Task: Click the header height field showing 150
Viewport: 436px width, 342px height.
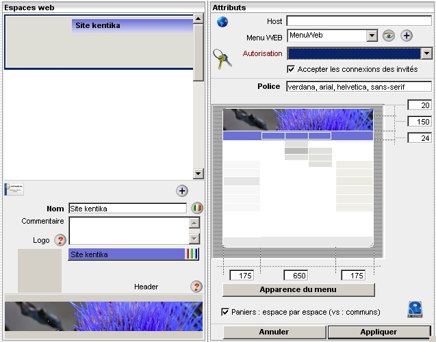Action: (x=420, y=121)
